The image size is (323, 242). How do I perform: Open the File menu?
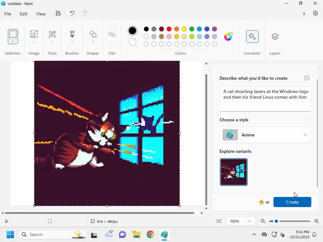point(8,14)
